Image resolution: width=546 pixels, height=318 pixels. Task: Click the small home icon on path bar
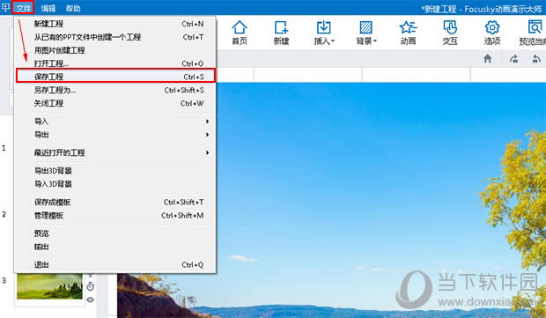point(488,58)
